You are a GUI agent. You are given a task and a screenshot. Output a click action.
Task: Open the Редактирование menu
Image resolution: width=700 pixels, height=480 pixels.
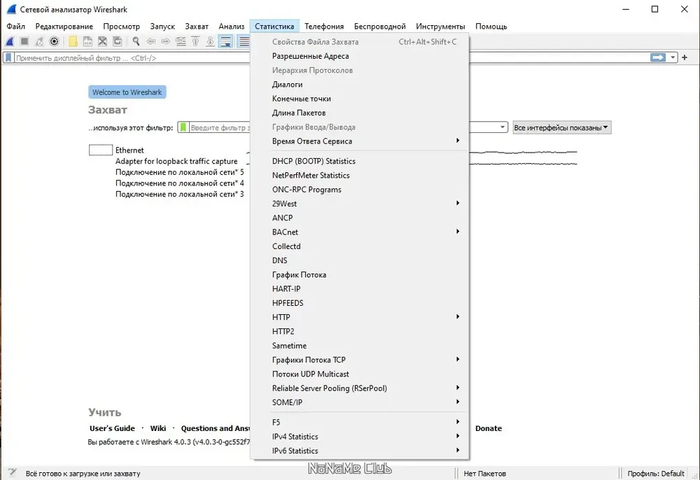tap(64, 27)
